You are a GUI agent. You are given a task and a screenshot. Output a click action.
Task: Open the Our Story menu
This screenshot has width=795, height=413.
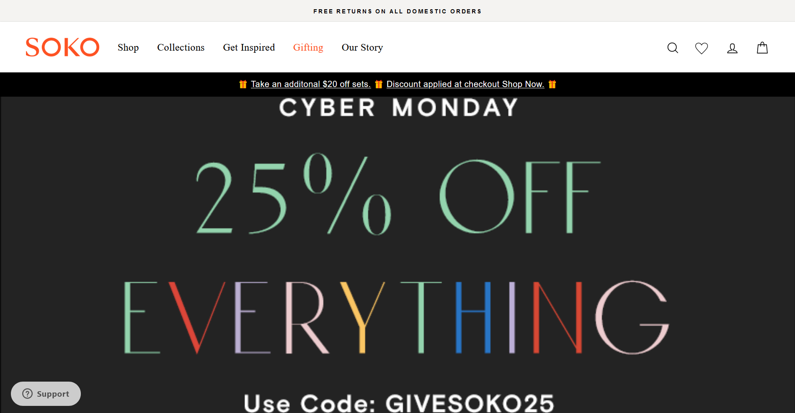[362, 48]
